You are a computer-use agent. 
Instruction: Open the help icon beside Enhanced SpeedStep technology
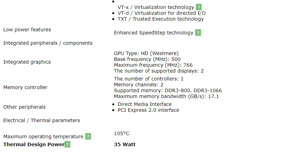198,33
